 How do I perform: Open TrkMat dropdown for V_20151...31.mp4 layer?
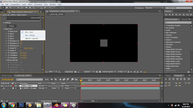click(55, 88)
